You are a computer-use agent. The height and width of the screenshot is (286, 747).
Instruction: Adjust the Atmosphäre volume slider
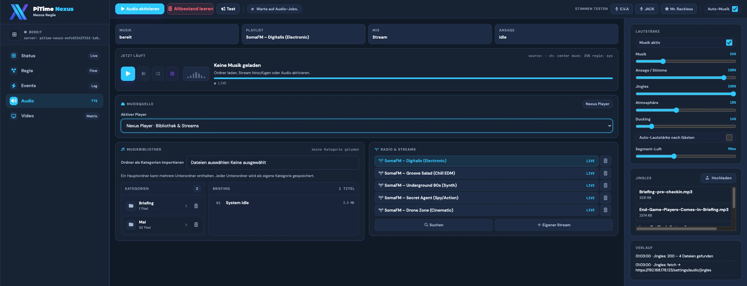coord(686,110)
